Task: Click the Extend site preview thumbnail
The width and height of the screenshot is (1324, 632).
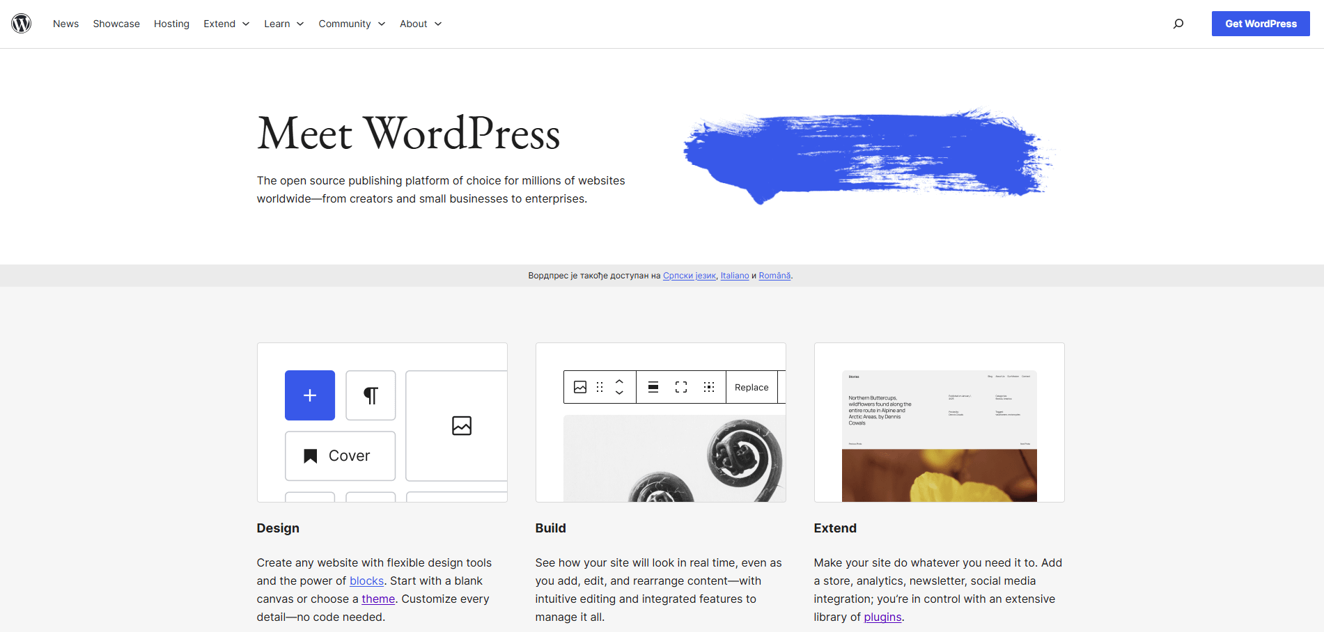Action: [939, 436]
